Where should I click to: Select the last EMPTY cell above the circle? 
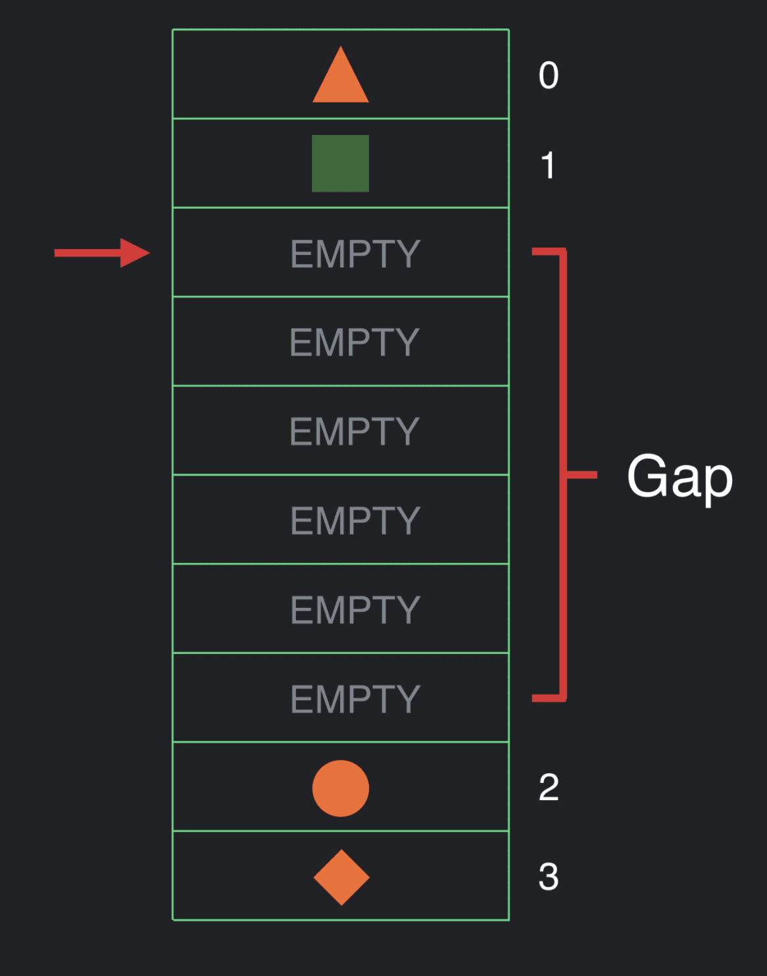pos(341,697)
